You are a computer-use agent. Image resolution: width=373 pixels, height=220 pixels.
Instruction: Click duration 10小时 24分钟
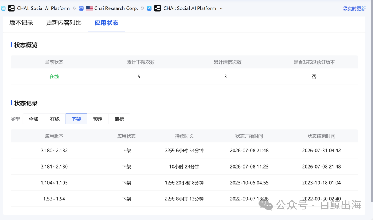tap(184, 167)
